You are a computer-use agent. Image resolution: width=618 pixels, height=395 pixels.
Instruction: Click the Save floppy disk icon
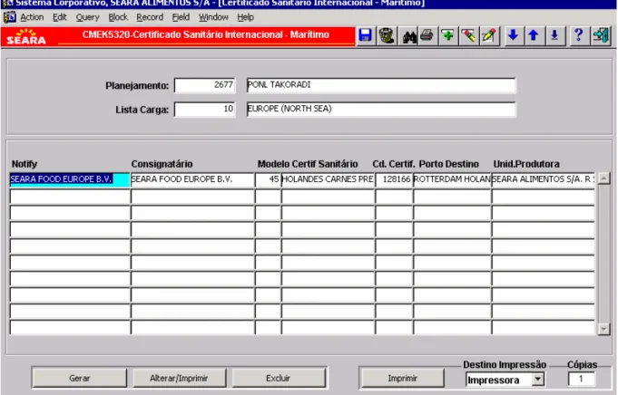366,36
